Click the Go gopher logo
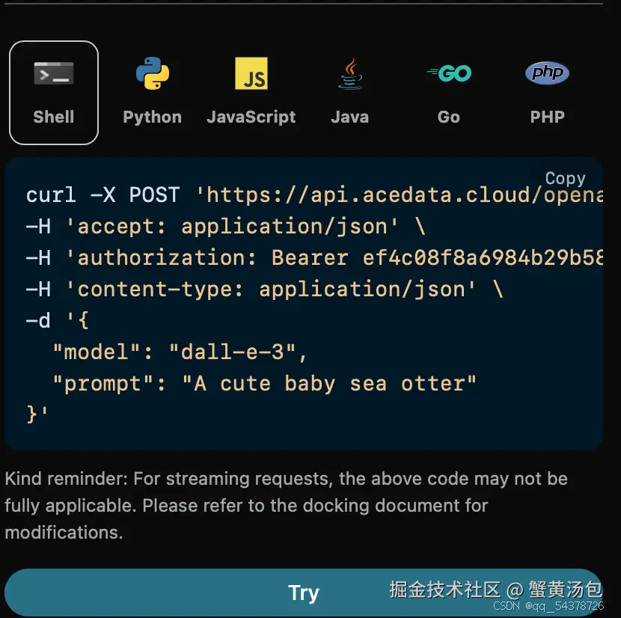The height and width of the screenshot is (618, 621). pyautogui.click(x=448, y=73)
